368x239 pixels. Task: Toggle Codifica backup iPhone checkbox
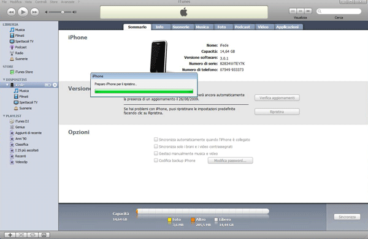(x=156, y=161)
